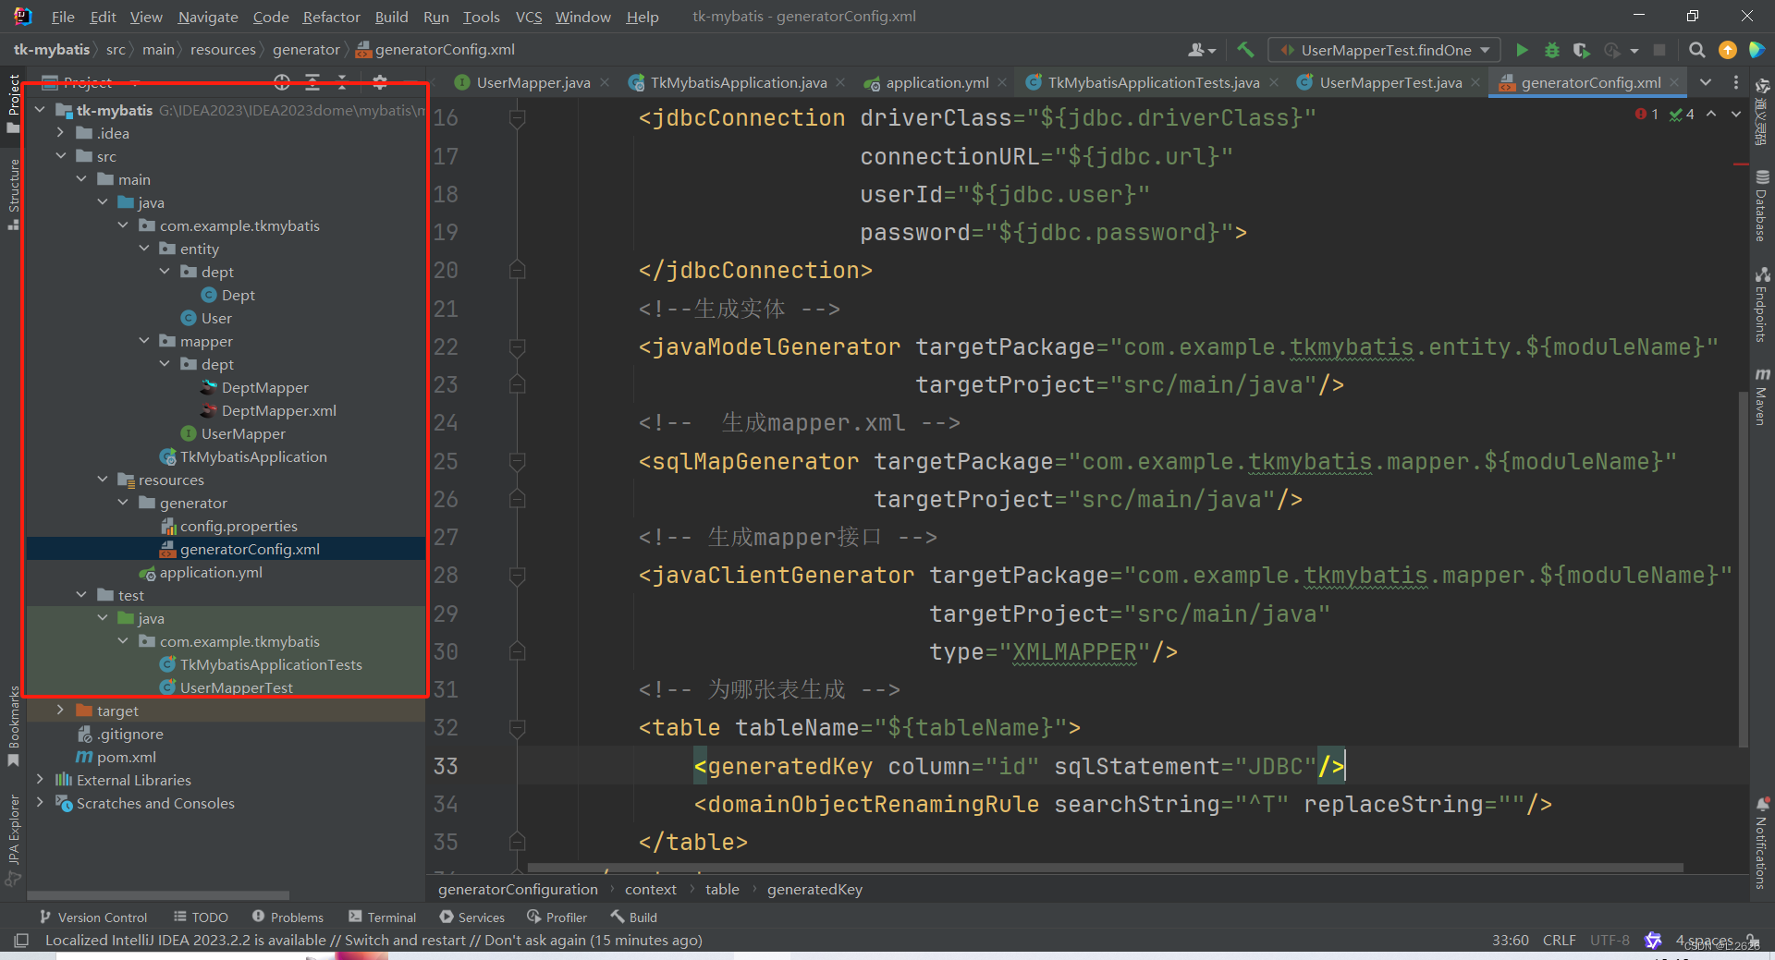Click the editor horizontal scrollbar
1775x960 pixels.
(1105, 869)
